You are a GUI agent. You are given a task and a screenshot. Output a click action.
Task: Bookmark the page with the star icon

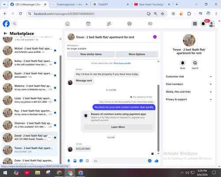[x=163, y=14]
